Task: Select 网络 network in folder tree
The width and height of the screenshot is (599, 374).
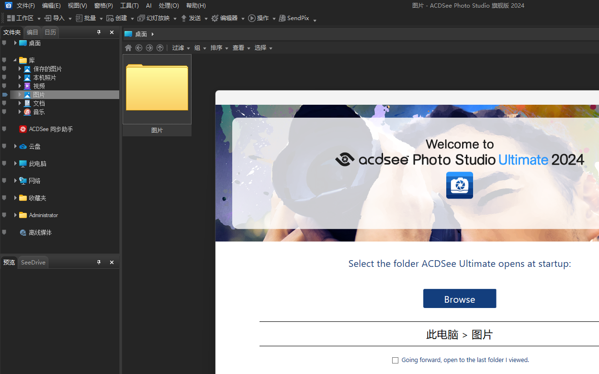Action: 30,181
